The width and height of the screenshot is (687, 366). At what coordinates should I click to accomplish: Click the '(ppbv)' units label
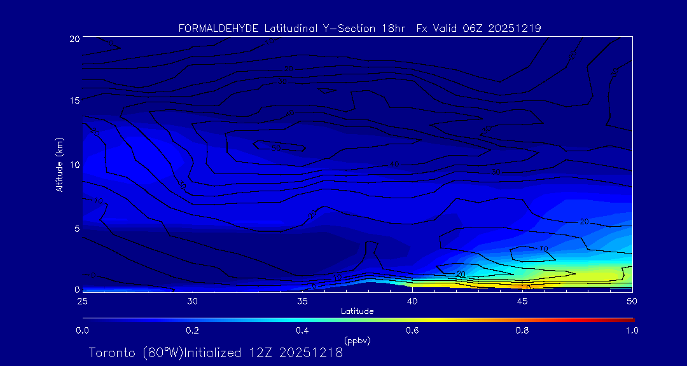357,341
